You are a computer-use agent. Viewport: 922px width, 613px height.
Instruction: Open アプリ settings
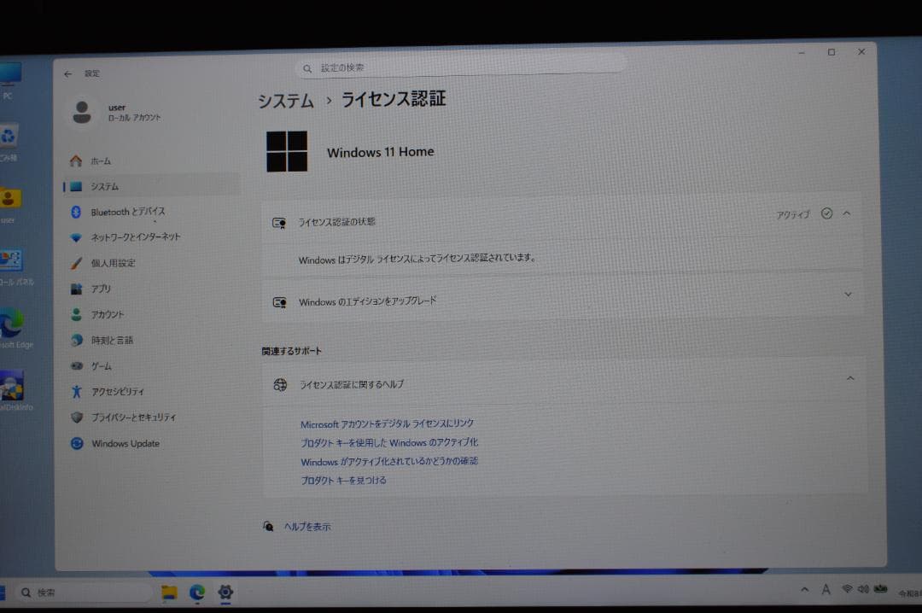[151, 289]
